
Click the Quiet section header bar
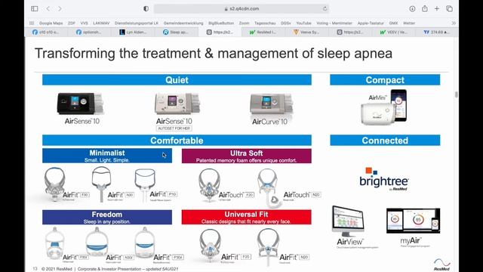[177, 80]
